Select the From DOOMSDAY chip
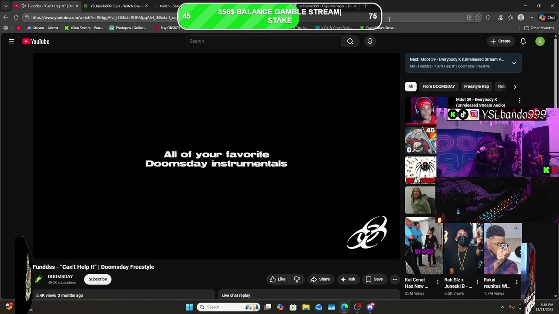Screen dimensions: 559x314 438,86
